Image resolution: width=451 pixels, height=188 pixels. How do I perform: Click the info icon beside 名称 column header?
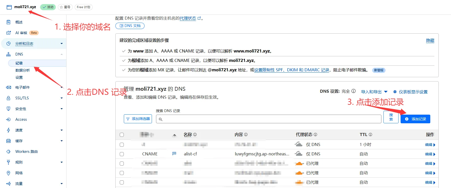pos(195,135)
